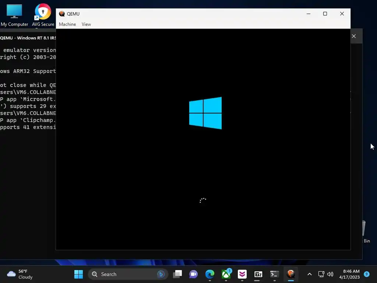
Task: Open the volume tray icon
Action: 330,274
